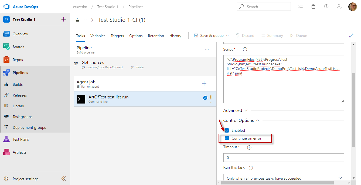Click the Help question mark icon
361x185 pixels.
[x=326, y=6]
